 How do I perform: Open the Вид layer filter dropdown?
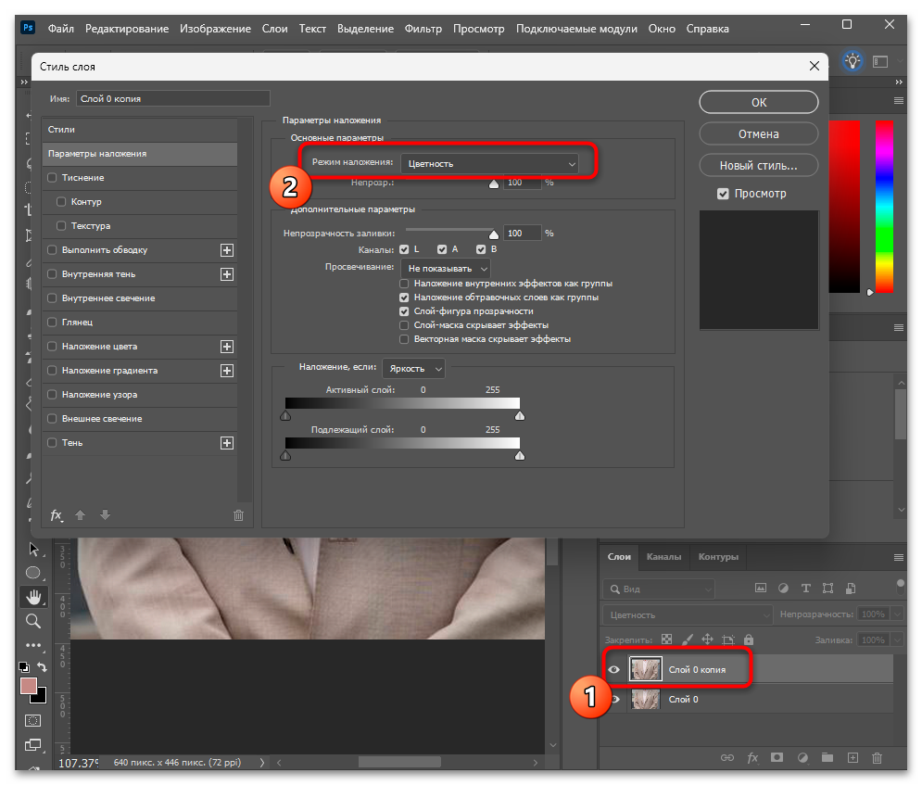(659, 589)
